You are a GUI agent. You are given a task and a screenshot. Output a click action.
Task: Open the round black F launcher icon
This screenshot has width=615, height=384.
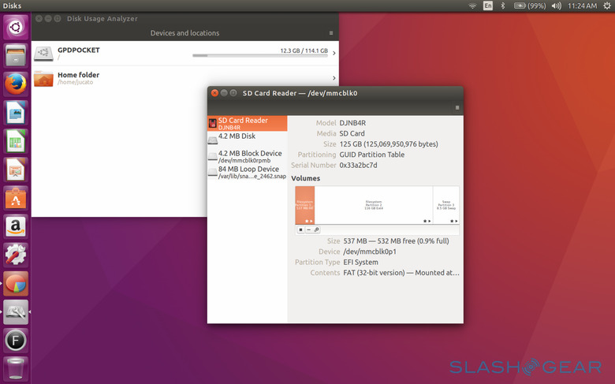click(16, 341)
